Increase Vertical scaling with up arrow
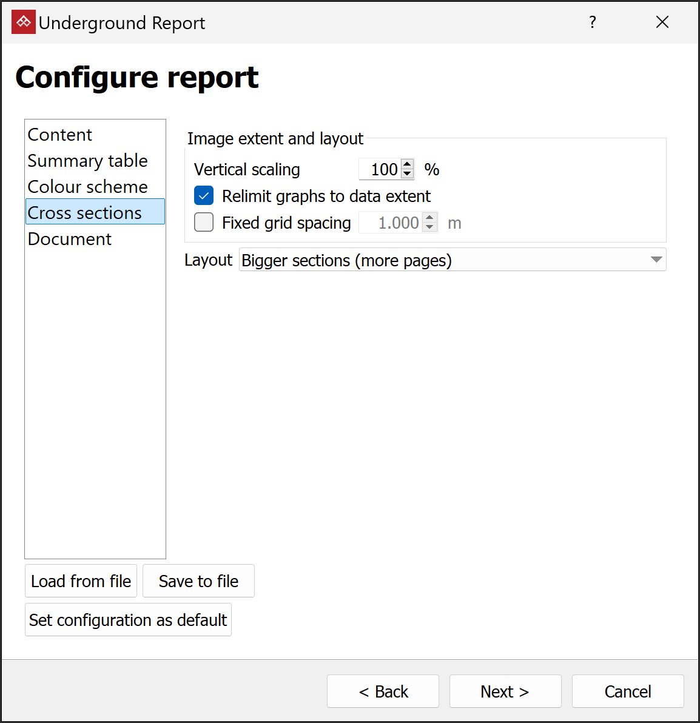The height and width of the screenshot is (723, 700). pos(408,164)
